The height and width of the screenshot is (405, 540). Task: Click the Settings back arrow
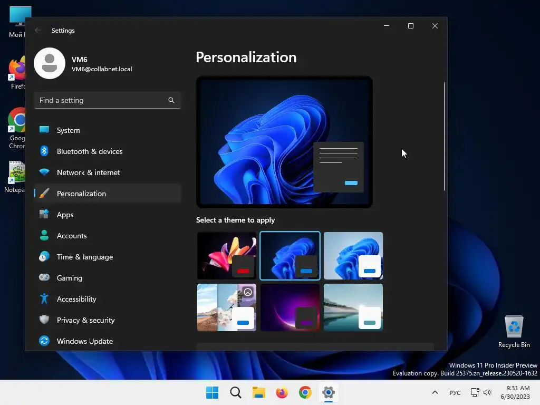coord(38,30)
